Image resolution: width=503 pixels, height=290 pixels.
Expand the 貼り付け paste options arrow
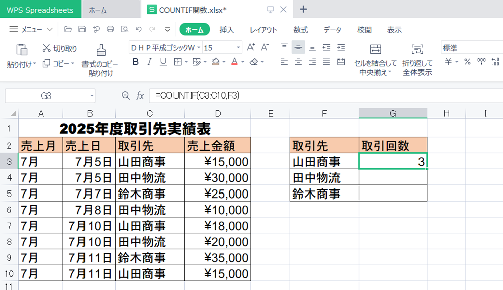coord(34,64)
